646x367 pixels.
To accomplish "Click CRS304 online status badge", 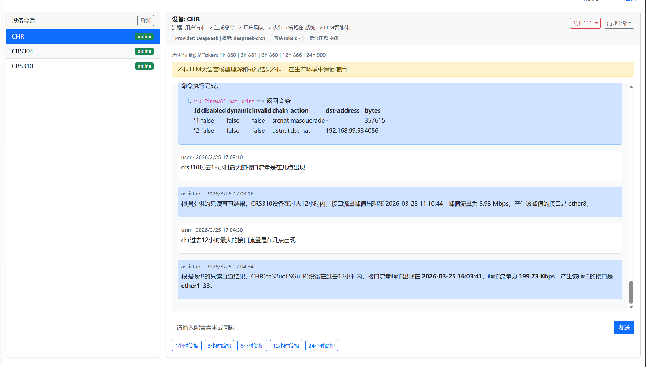I will 144,51.
